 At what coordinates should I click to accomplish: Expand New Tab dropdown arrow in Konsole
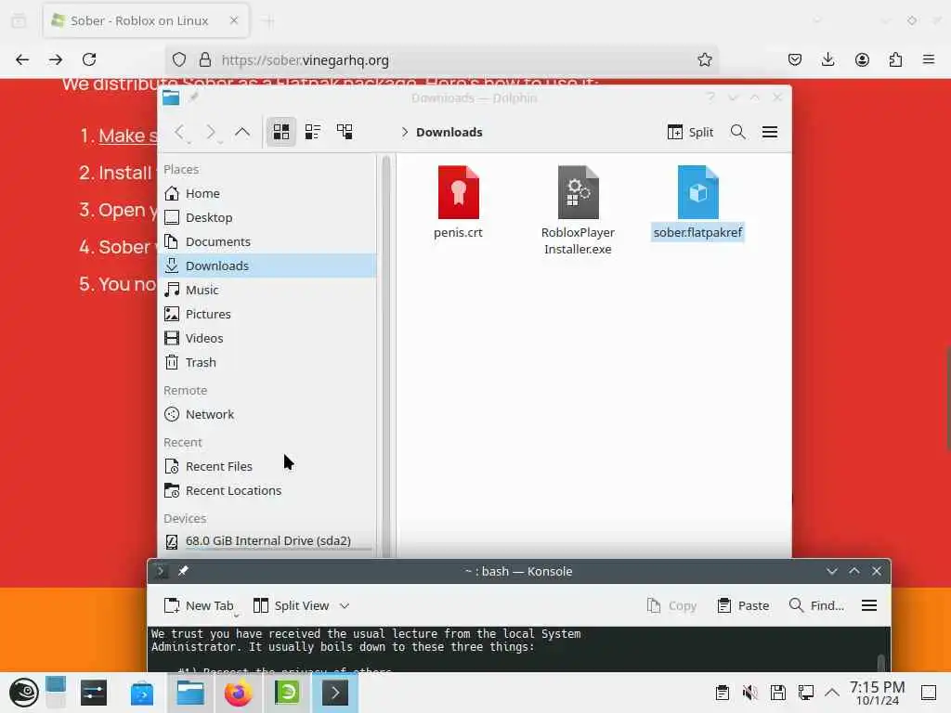pyautogui.click(x=236, y=615)
